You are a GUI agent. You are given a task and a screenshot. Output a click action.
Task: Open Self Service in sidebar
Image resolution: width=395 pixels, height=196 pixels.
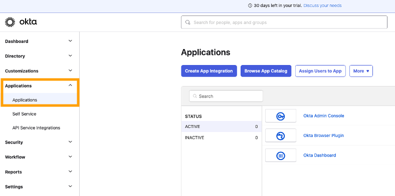click(24, 114)
